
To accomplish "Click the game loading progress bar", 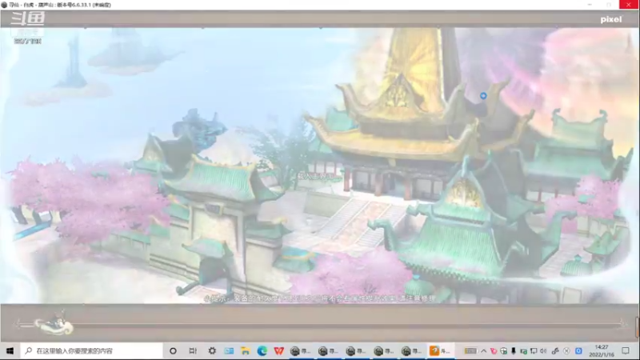I will (x=319, y=325).
